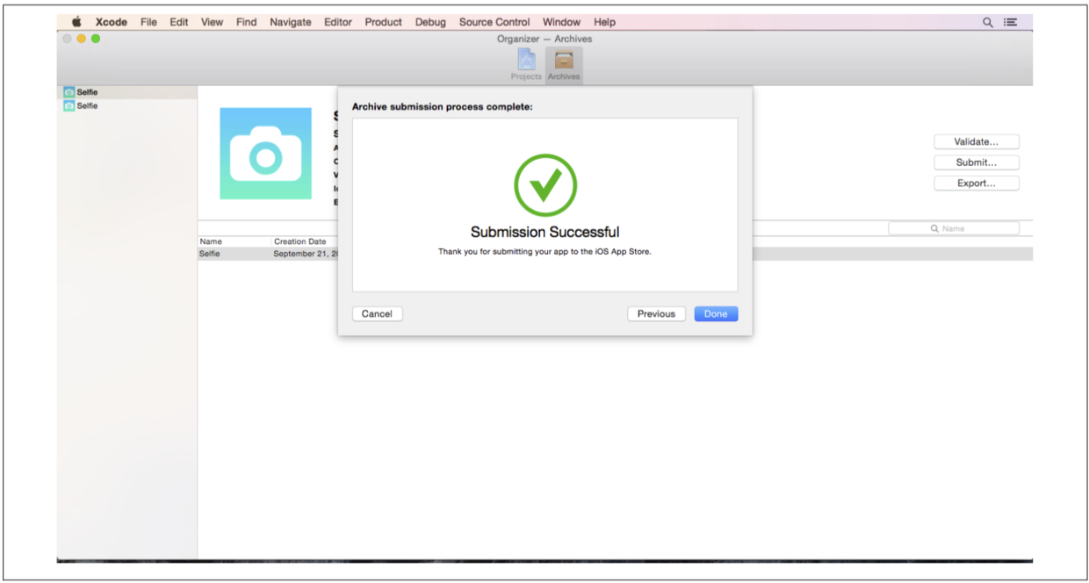Click the Export… button
Image resolution: width=1089 pixels, height=583 pixels.
[976, 184]
